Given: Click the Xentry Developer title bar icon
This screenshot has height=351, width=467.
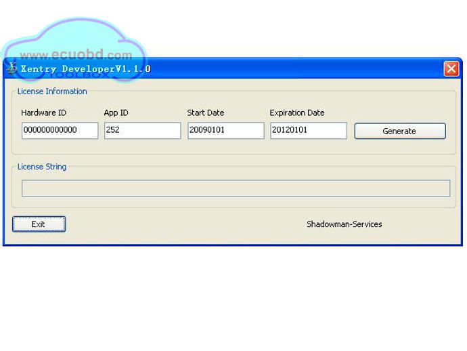Looking at the screenshot, I should coord(12,68).
